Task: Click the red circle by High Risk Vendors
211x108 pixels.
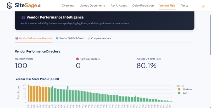Action: [x=77, y=59]
